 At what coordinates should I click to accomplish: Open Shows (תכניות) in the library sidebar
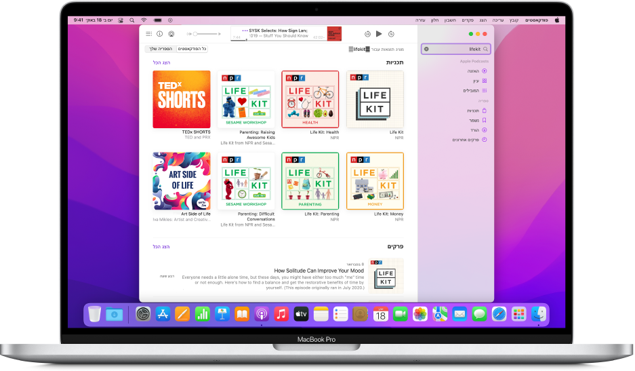(x=476, y=111)
